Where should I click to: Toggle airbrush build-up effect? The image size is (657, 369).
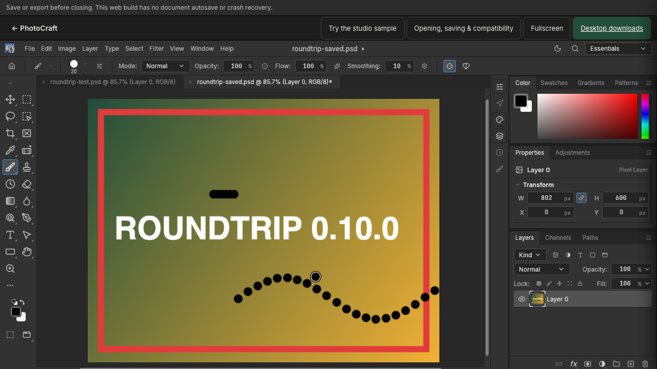[x=337, y=66]
